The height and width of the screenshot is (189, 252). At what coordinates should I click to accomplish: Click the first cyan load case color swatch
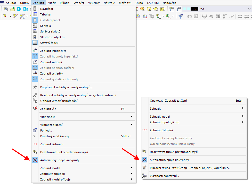click(x=185, y=9)
